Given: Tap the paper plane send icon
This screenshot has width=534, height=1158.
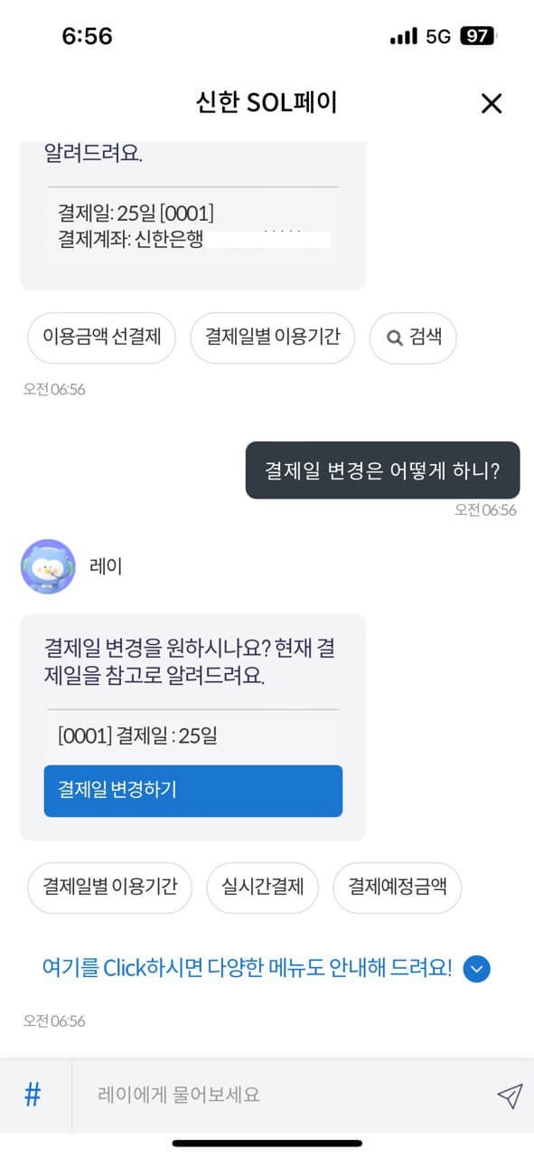Looking at the screenshot, I should click(511, 1095).
